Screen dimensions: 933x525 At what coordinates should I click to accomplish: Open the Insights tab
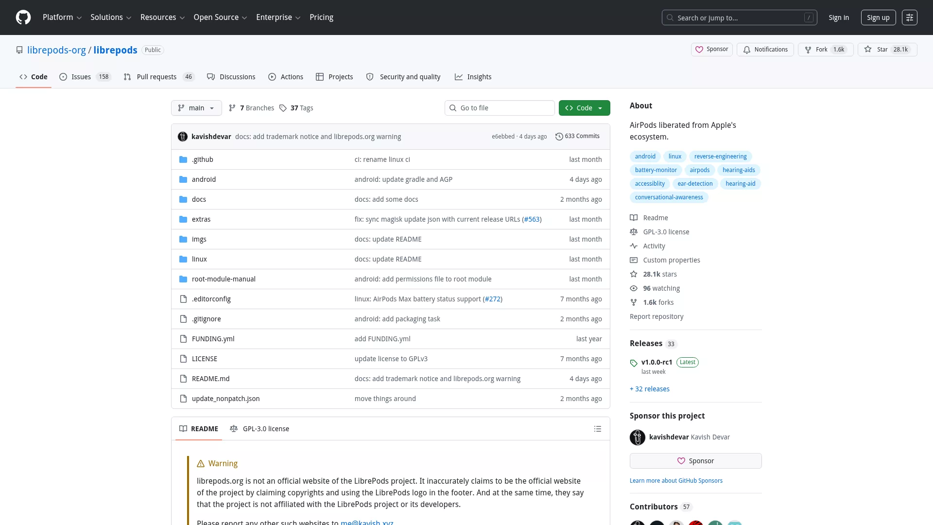(473, 77)
